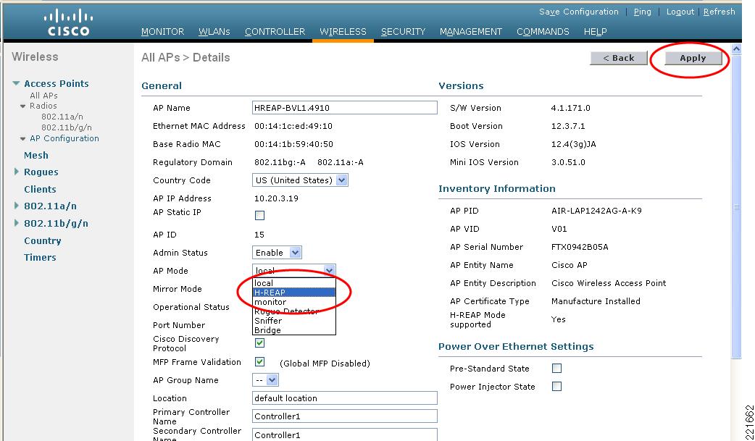
Task: Click the IOS Version value 12.4(3g)JA
Action: click(x=573, y=144)
